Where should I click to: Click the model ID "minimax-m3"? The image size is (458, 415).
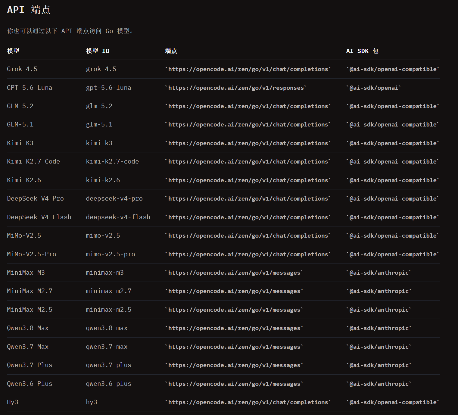105,273
